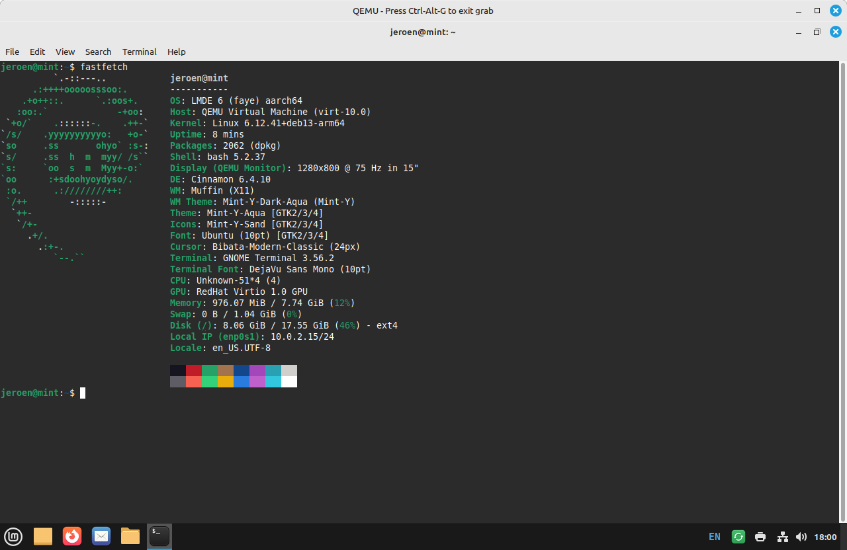Image resolution: width=847 pixels, height=550 pixels.
Task: Click the 'GPU: RedHat Virtio 1.0 GPU' line
Action: tap(239, 292)
